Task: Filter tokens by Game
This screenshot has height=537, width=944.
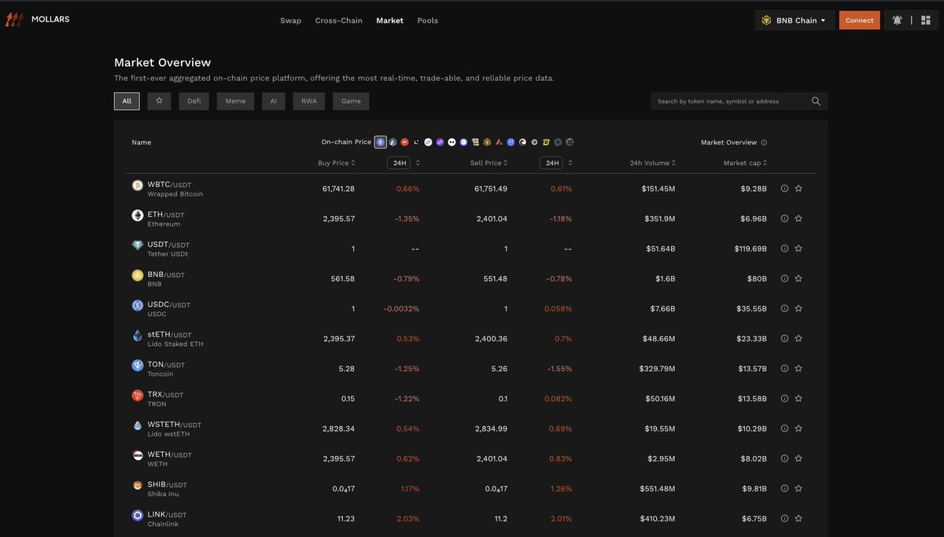Action: [351, 101]
